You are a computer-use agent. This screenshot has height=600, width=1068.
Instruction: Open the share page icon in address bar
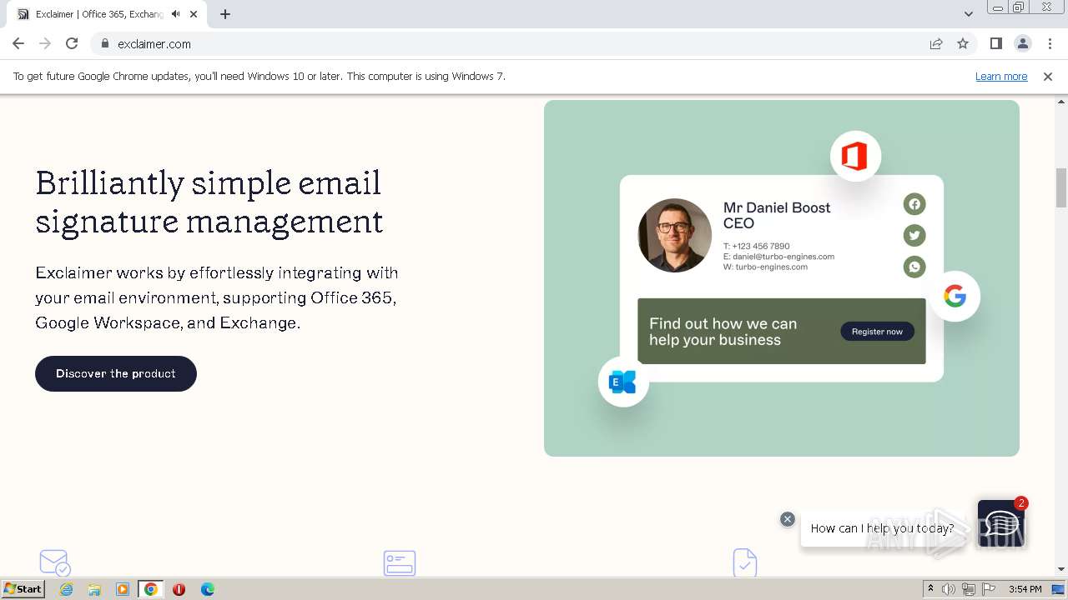click(x=936, y=43)
